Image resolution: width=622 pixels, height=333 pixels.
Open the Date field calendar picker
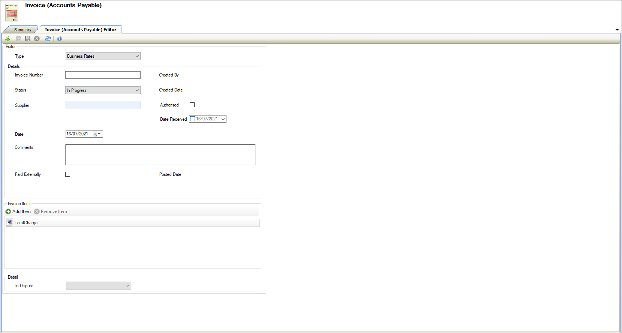tap(97, 134)
